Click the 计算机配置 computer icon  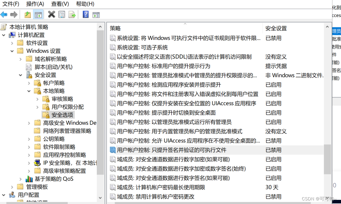coord(12,35)
